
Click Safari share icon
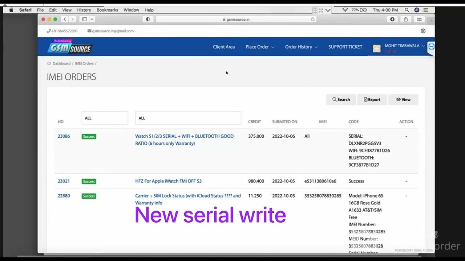click(x=406, y=19)
